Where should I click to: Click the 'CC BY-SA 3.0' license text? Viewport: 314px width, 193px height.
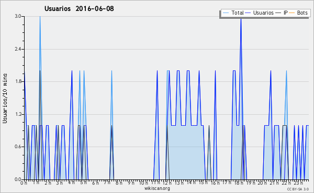298,189
